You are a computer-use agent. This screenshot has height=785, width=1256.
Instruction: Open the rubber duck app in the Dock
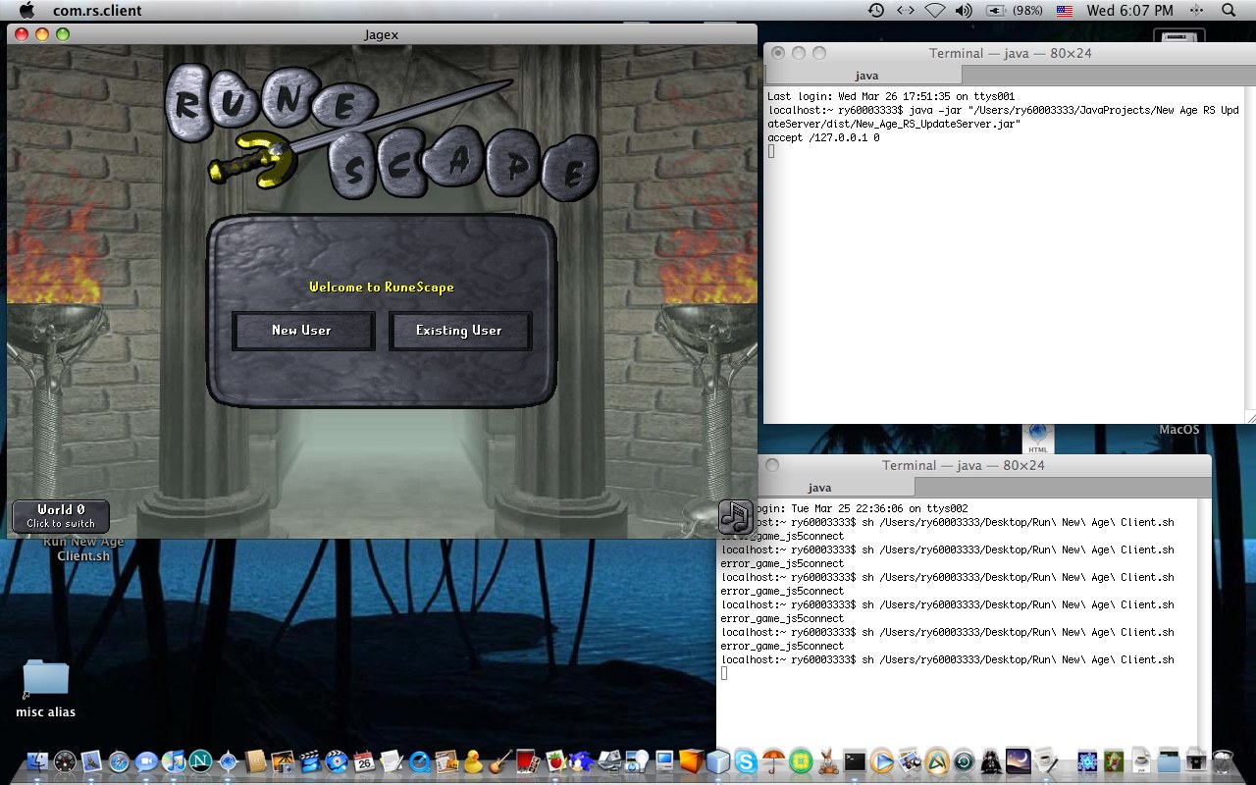(x=473, y=761)
